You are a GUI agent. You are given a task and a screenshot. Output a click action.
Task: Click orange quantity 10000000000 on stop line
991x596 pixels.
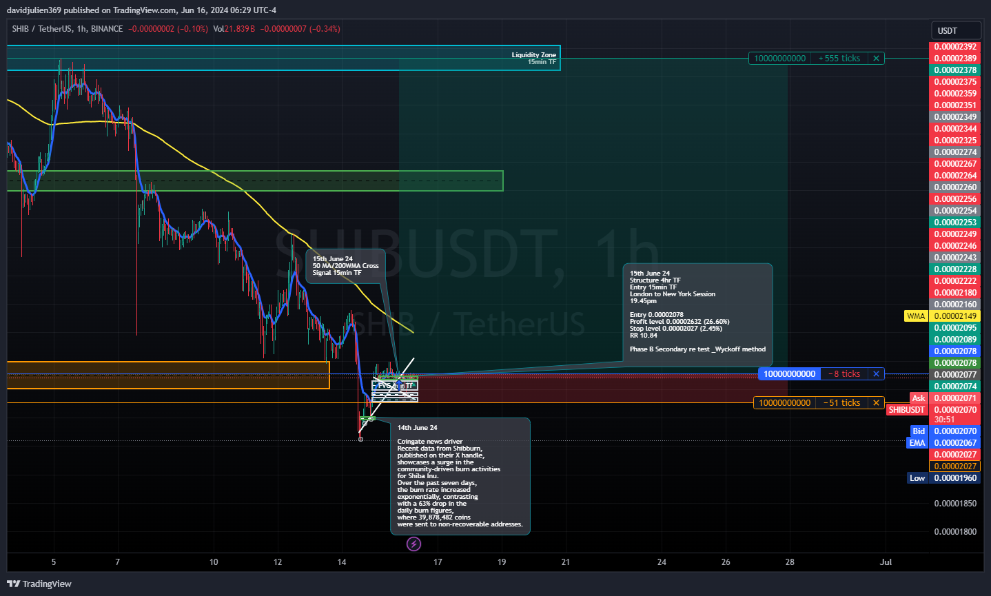coord(784,403)
